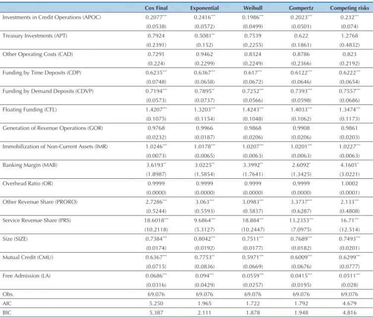Click the SIZE Exponential value 0.8042
The height and width of the screenshot is (317, 373).
(205, 239)
